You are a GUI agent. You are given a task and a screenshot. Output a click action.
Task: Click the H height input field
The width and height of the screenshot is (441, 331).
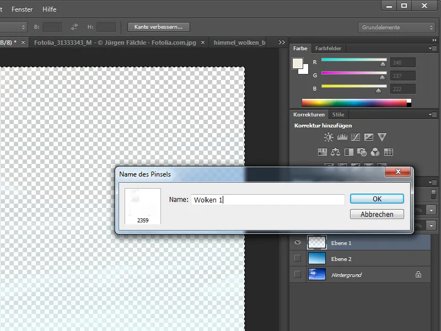106,27
